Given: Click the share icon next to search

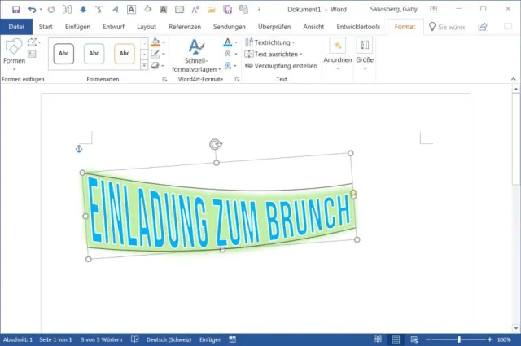Looking at the screenshot, I should 483,27.
